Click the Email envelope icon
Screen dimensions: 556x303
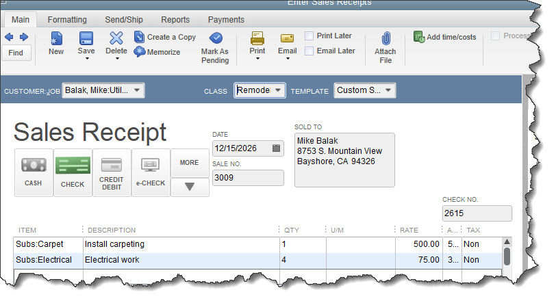[287, 38]
